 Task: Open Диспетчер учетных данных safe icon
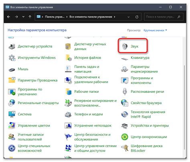coord(68,46)
